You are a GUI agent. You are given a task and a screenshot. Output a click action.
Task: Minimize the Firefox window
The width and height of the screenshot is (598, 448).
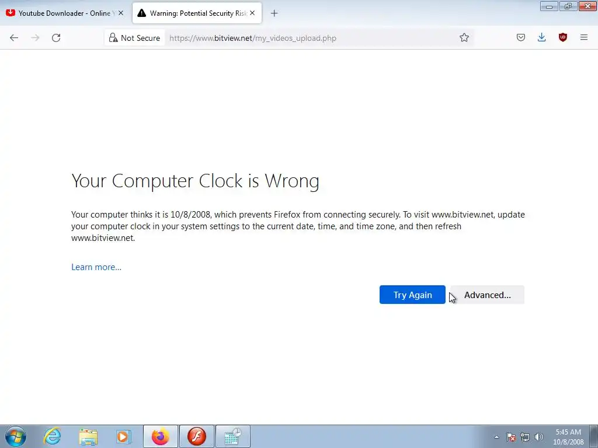(x=549, y=6)
